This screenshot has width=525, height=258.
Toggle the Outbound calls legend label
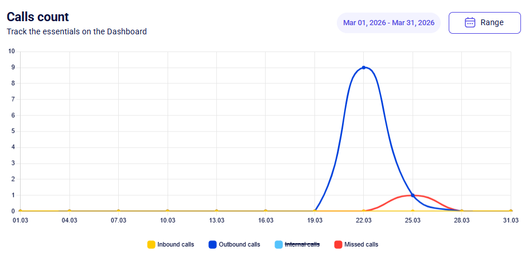(x=239, y=244)
